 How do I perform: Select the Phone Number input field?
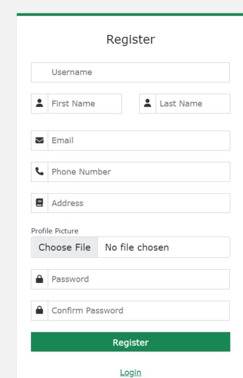pyautogui.click(x=139, y=172)
